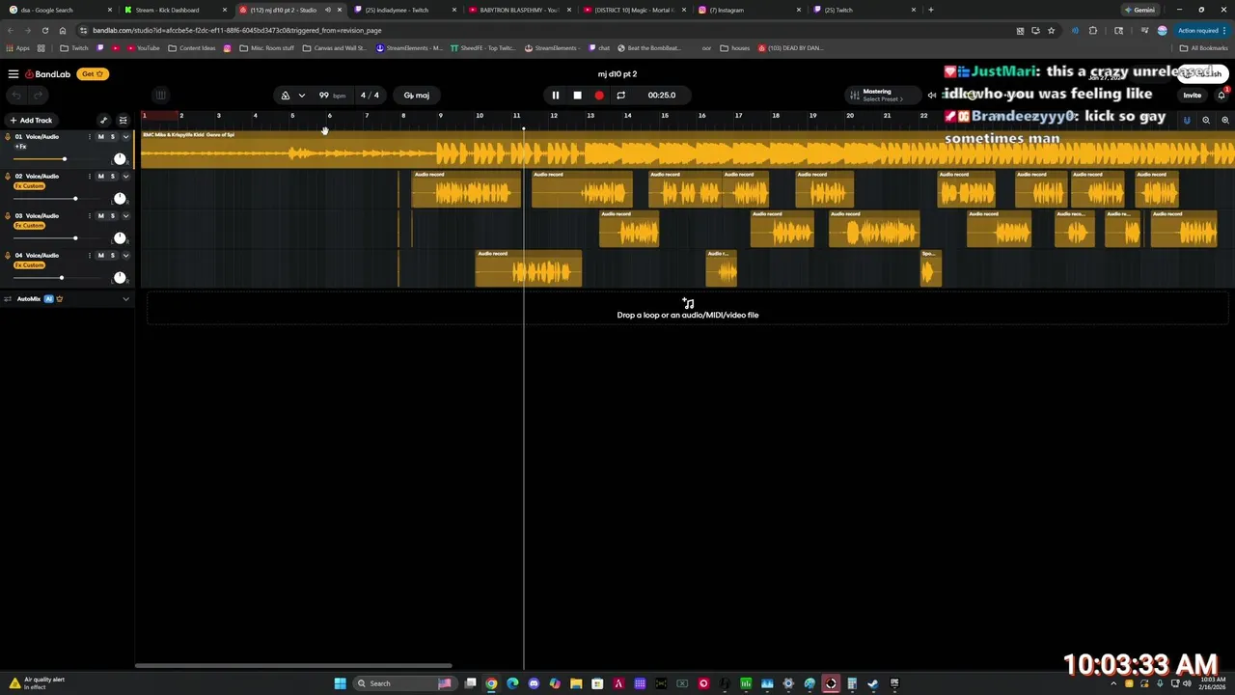
Task: Mute track 02 Voice/Audio
Action: (x=100, y=177)
